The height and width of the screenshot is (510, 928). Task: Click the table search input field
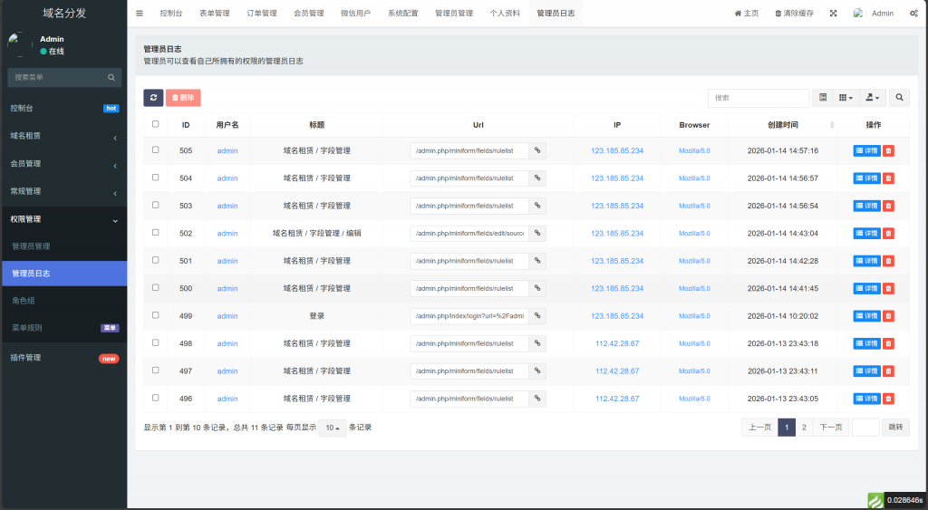[x=759, y=98]
